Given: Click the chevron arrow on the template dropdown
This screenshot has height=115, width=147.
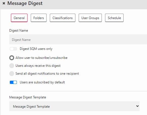Looking at the screenshot, I should pos(137,106).
